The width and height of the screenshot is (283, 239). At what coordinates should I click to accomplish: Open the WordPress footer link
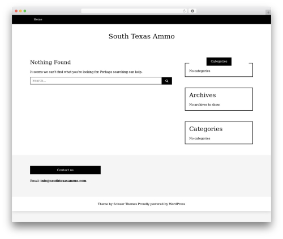[177, 204]
